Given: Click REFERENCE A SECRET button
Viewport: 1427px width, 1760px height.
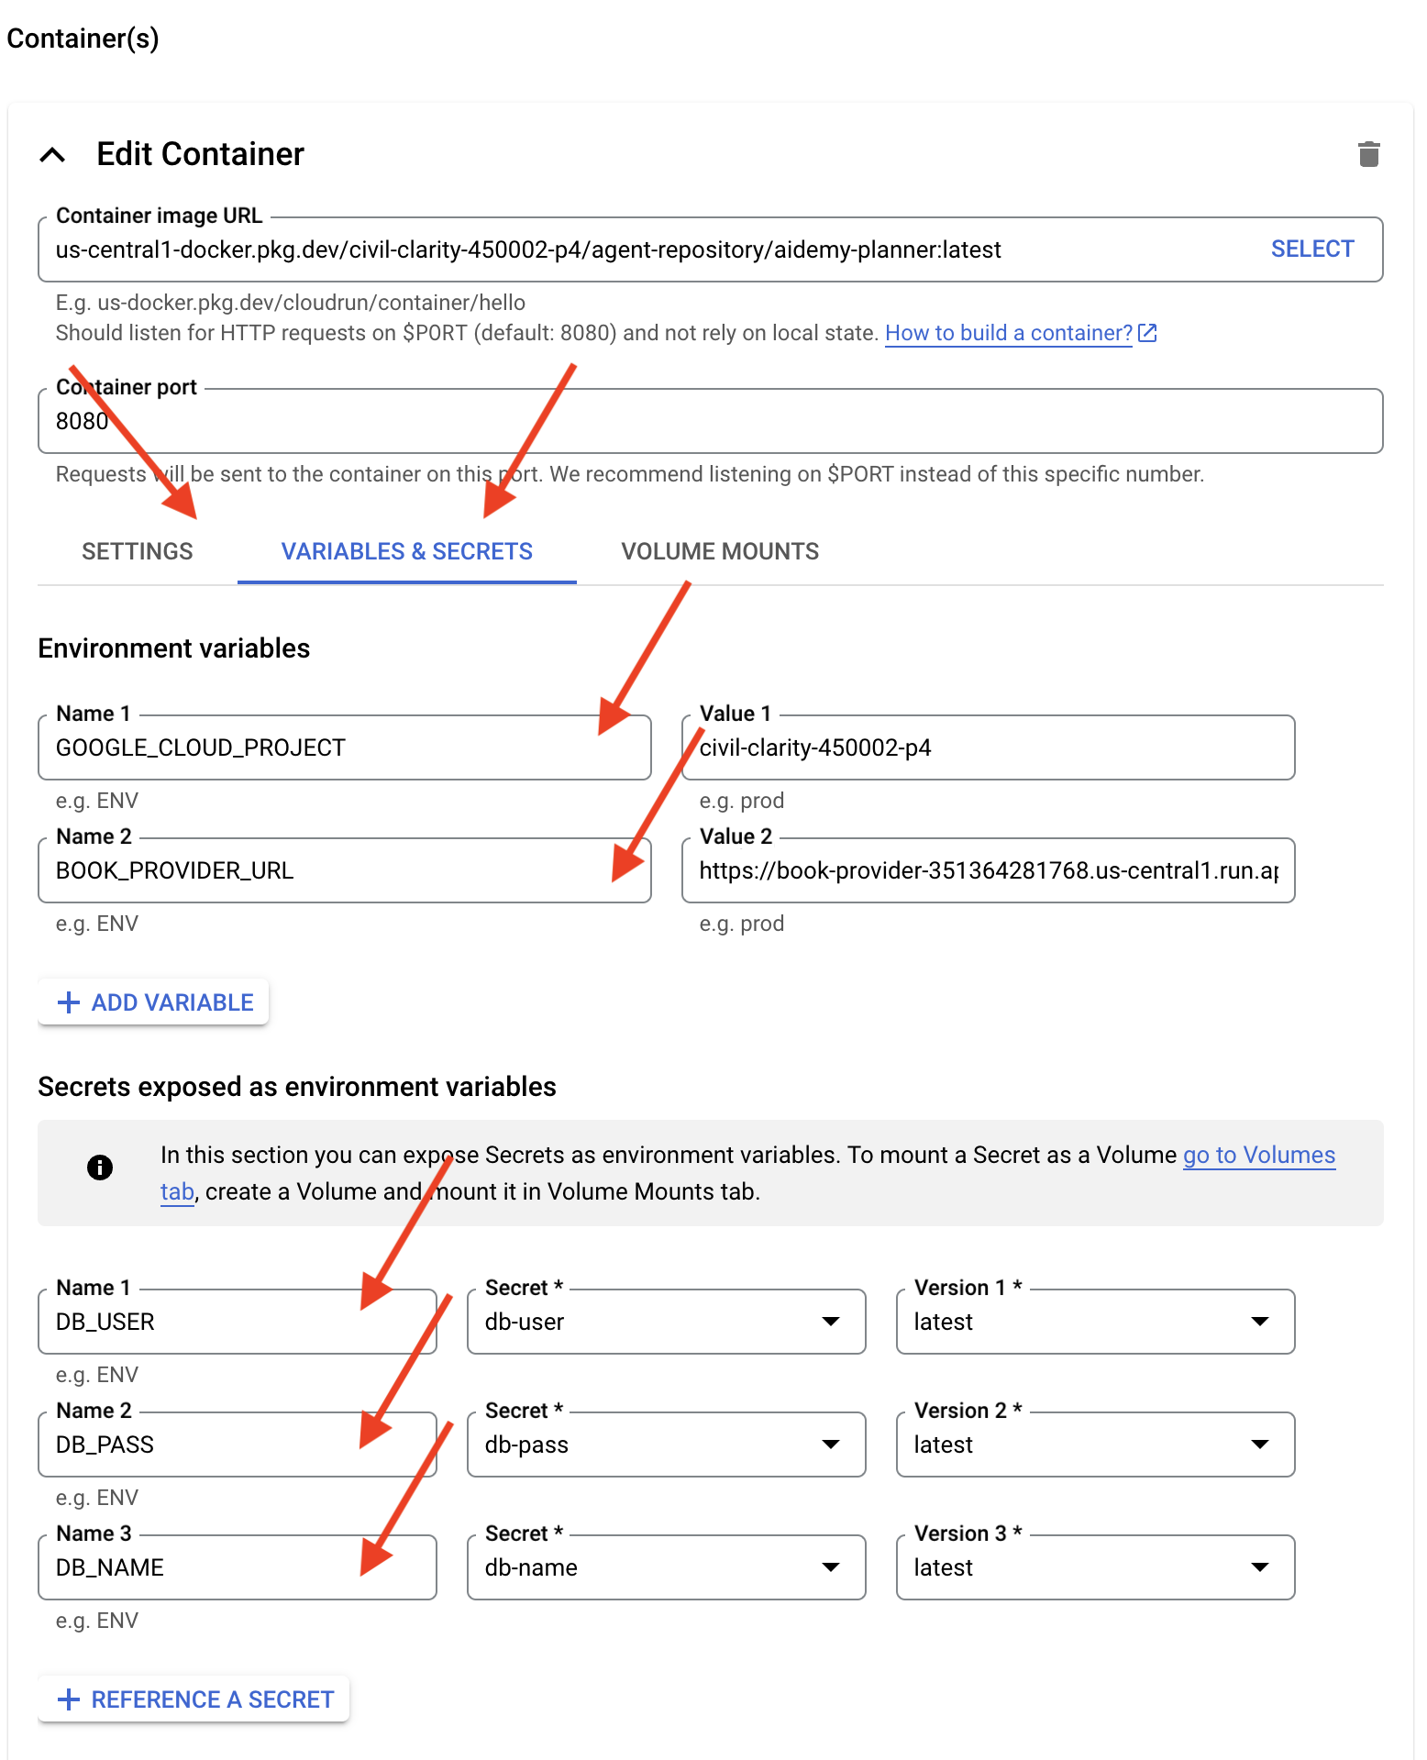Looking at the screenshot, I should 194,1699.
